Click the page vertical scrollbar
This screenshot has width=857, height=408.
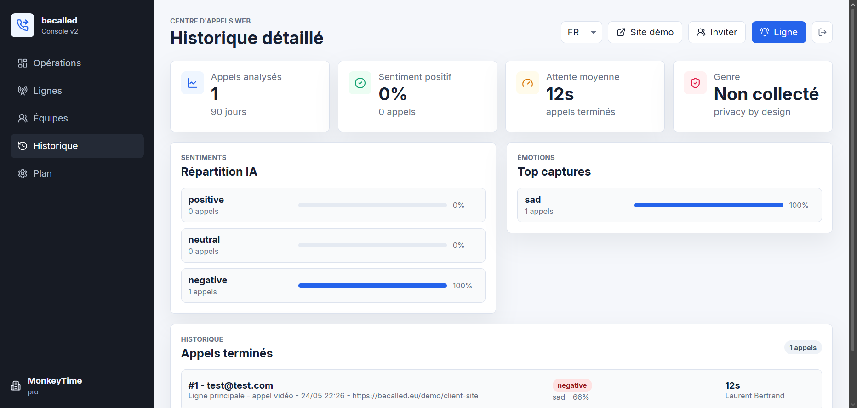tap(853, 179)
